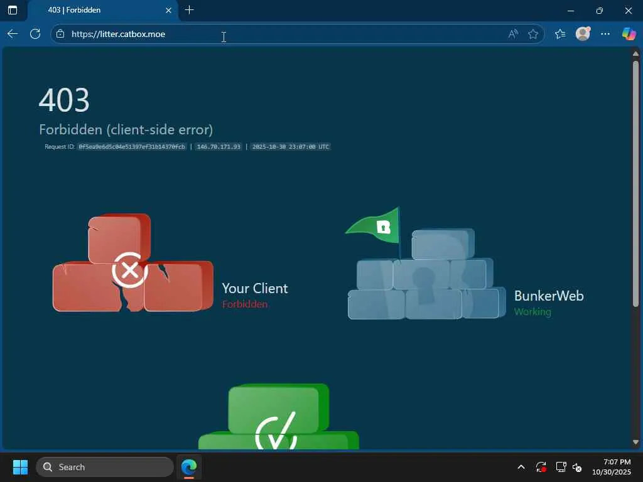Open the tab actions menu icon
643x482 pixels.
[13, 10]
